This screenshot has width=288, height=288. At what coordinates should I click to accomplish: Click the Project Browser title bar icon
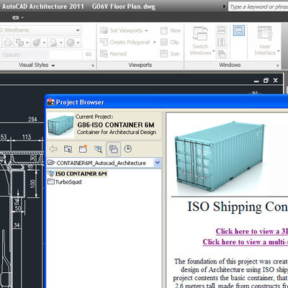[x=50, y=102]
